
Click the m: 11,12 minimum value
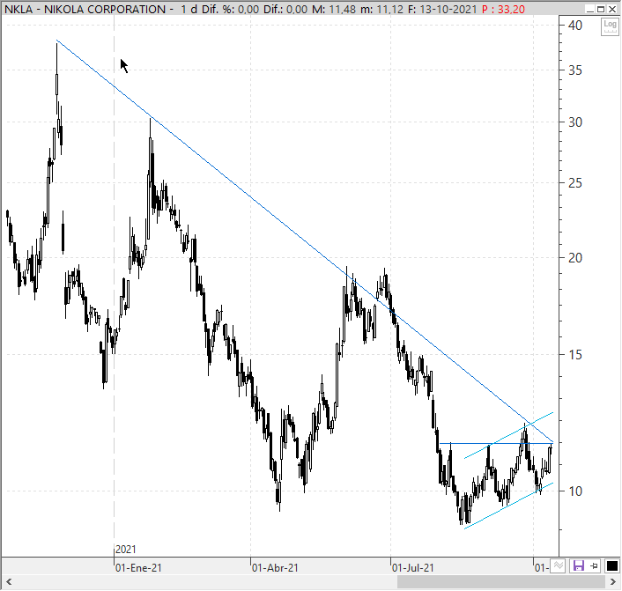pos(381,9)
